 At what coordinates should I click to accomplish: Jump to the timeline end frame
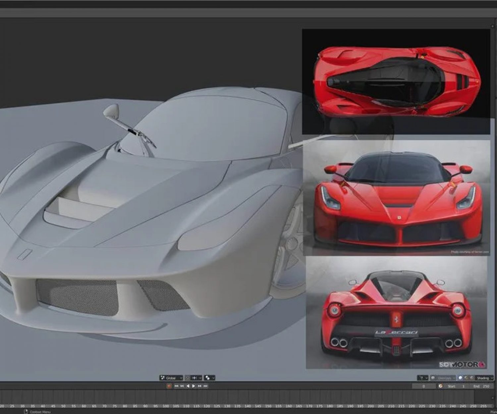point(206,386)
